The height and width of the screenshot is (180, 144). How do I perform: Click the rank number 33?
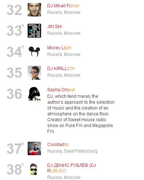point(14,31)
